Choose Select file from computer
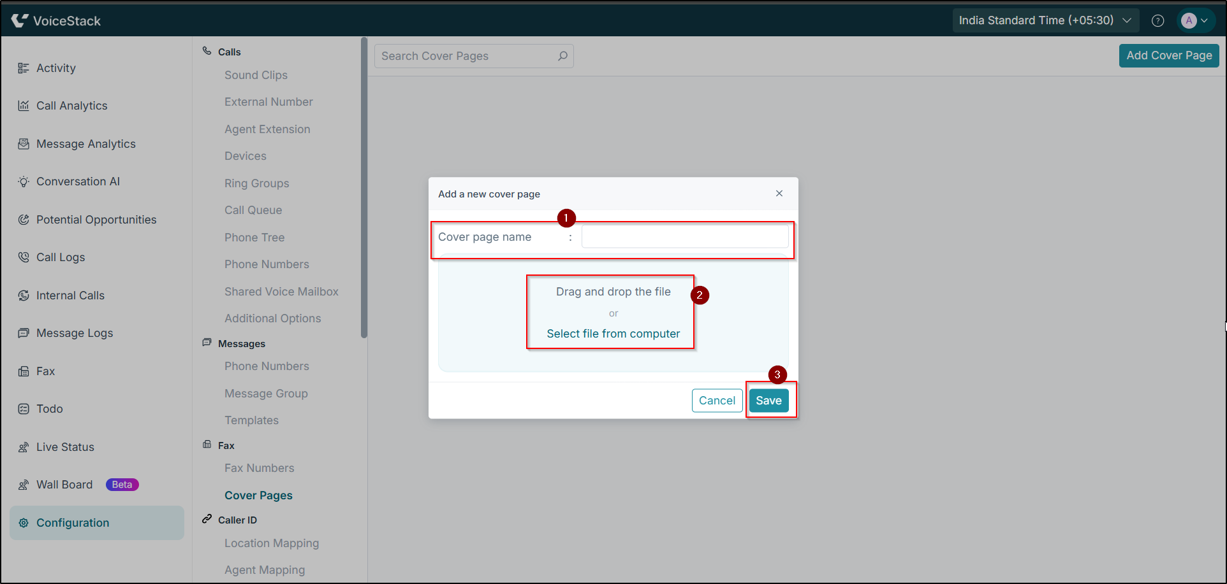This screenshot has width=1227, height=584. click(612, 333)
